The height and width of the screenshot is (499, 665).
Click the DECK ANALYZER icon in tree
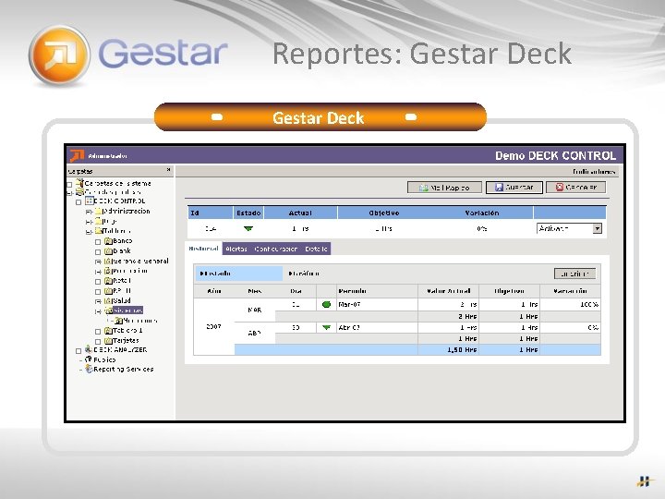[89, 349]
